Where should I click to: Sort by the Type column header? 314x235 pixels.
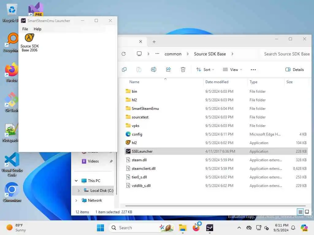(x=253, y=82)
